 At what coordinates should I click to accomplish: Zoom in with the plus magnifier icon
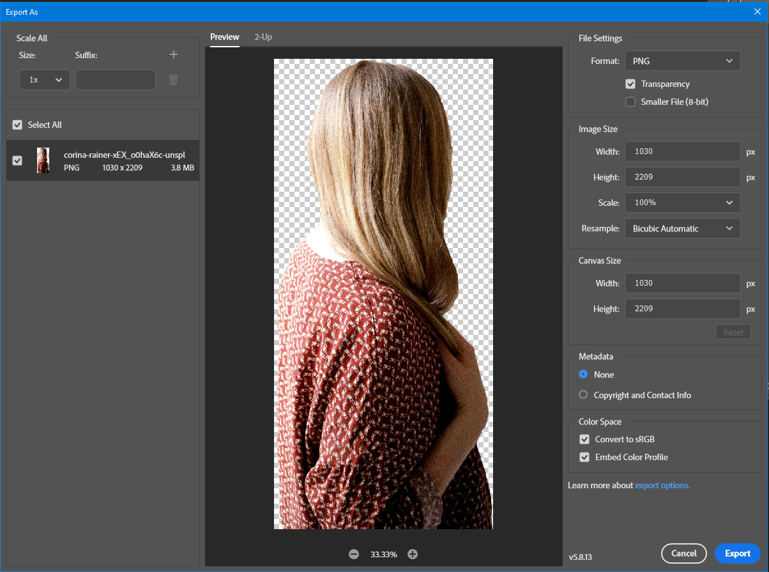pyautogui.click(x=413, y=554)
